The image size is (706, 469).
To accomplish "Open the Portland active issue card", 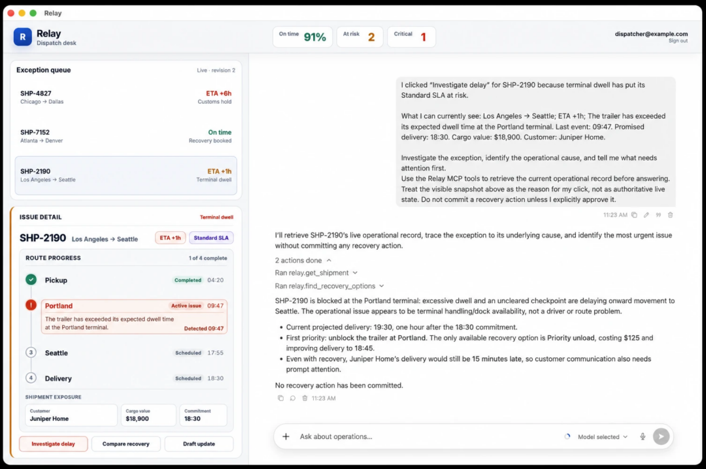I will point(134,316).
